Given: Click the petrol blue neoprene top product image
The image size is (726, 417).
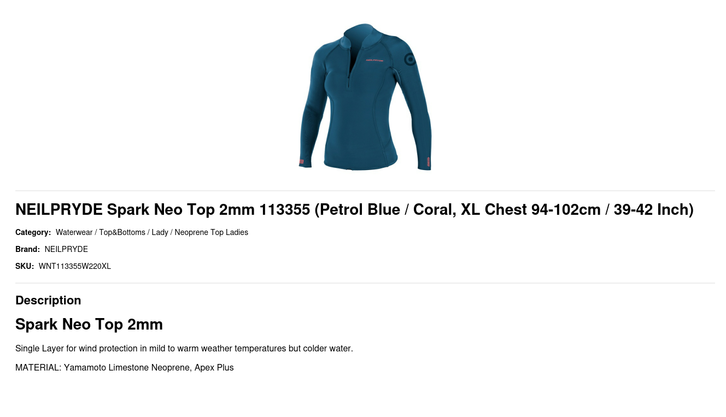Looking at the screenshot, I should [x=365, y=97].
